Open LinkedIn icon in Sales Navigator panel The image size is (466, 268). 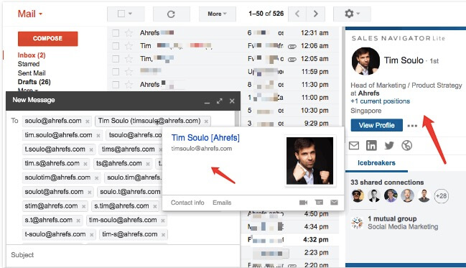click(x=371, y=145)
